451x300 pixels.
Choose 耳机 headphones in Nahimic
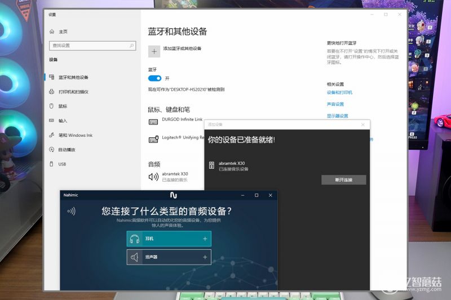click(169, 239)
